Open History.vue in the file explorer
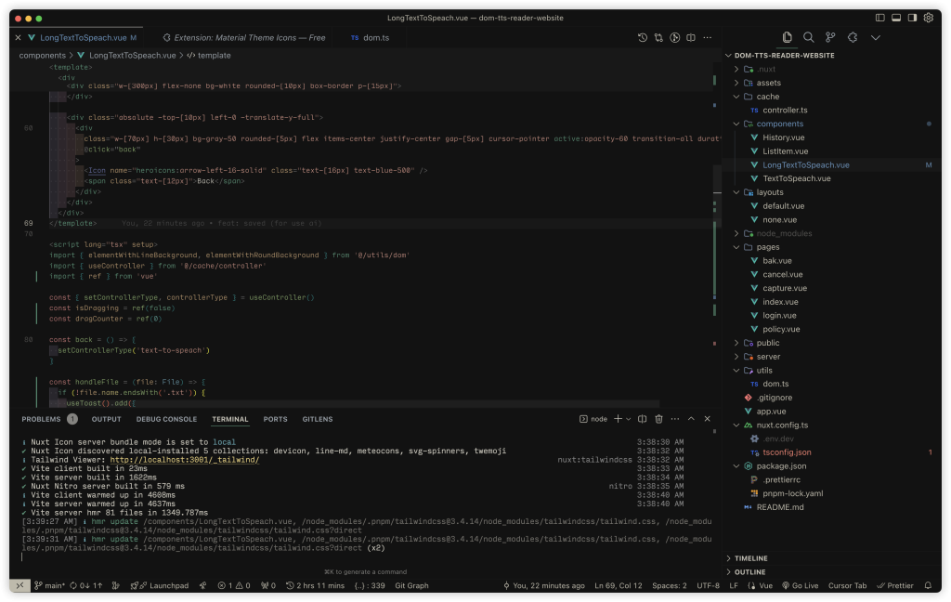Image resolution: width=951 pixels, height=602 pixels. coord(776,137)
